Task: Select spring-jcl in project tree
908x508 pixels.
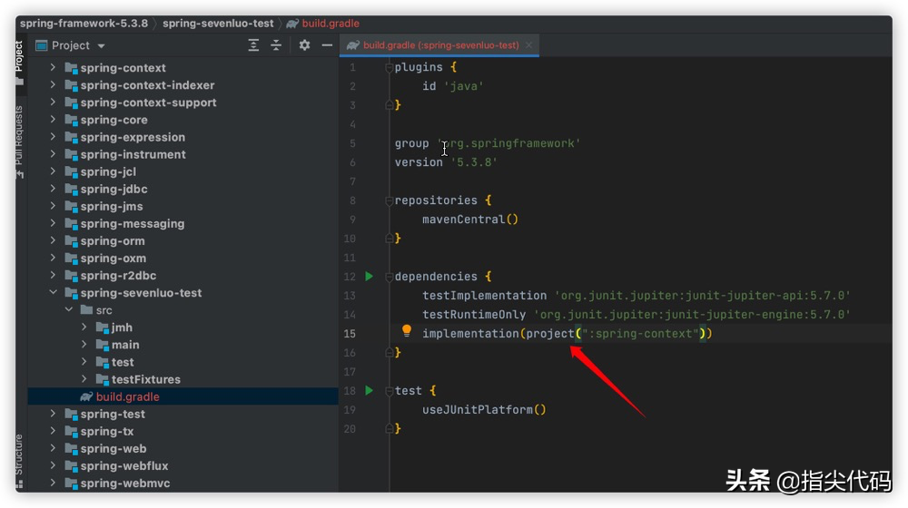Action: [108, 171]
